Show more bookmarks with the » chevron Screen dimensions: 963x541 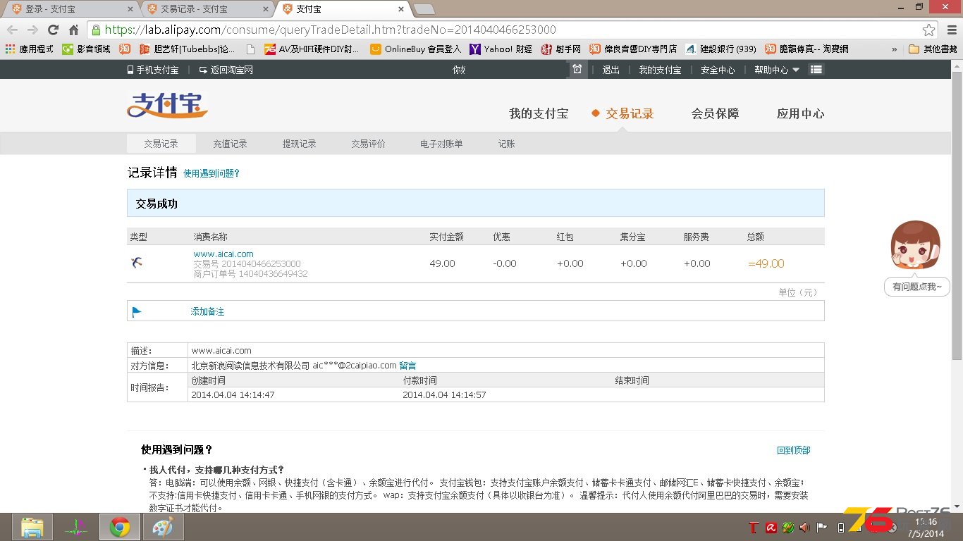coord(895,49)
